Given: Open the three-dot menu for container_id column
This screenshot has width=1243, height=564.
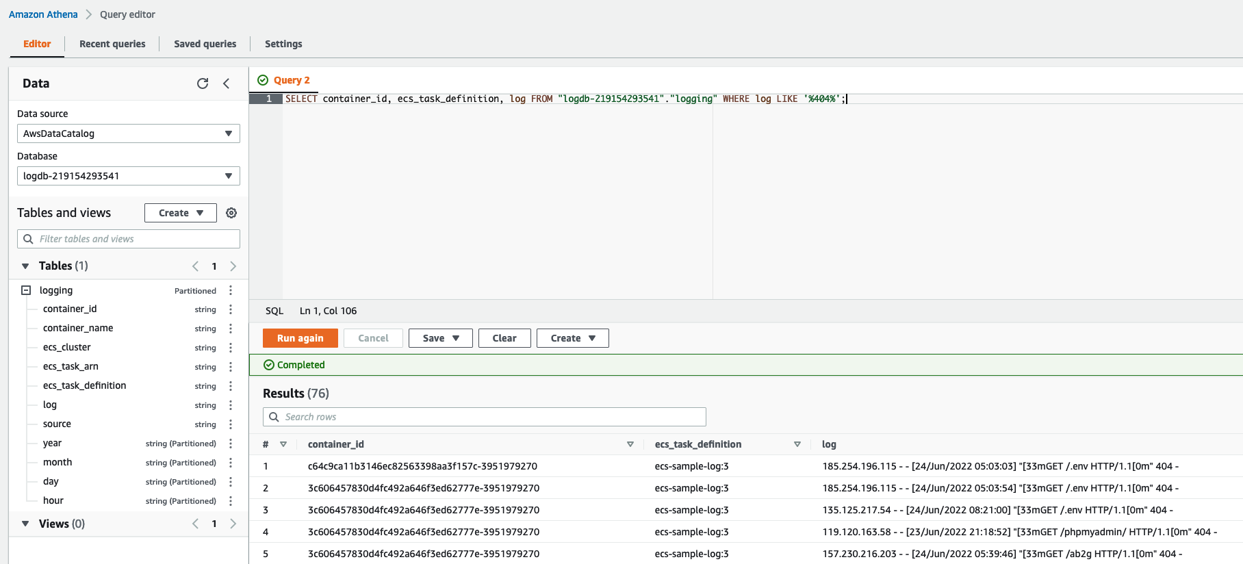Looking at the screenshot, I should [x=231, y=309].
